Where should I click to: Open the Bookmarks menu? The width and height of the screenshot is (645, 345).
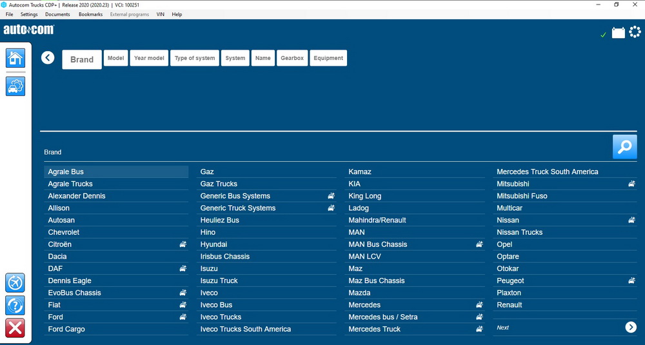[90, 14]
